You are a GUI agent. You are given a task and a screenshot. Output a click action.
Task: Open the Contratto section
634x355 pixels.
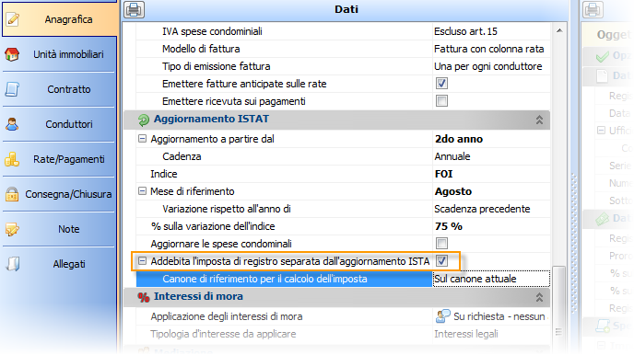click(x=59, y=89)
